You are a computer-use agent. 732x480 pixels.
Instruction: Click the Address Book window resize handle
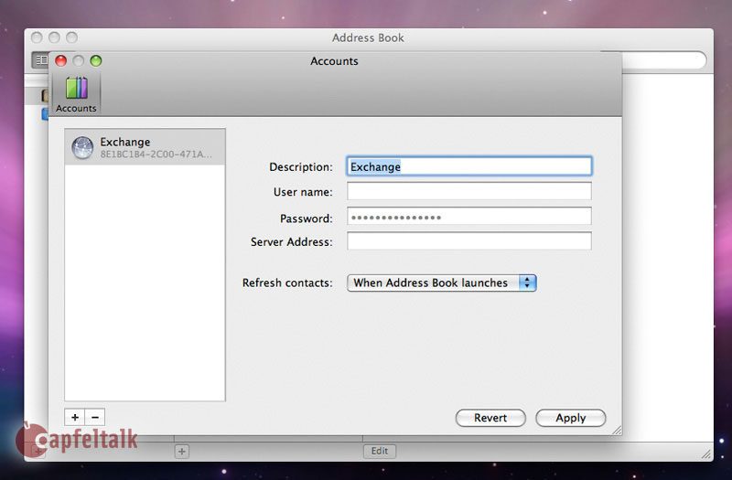click(706, 453)
